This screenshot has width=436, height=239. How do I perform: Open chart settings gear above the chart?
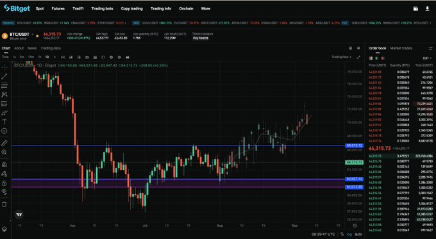tap(358, 48)
